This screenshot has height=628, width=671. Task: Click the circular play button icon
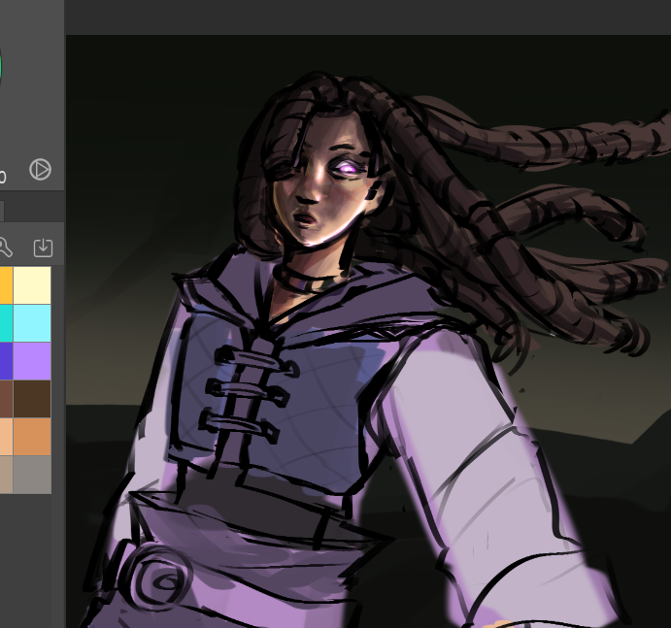pos(40,169)
